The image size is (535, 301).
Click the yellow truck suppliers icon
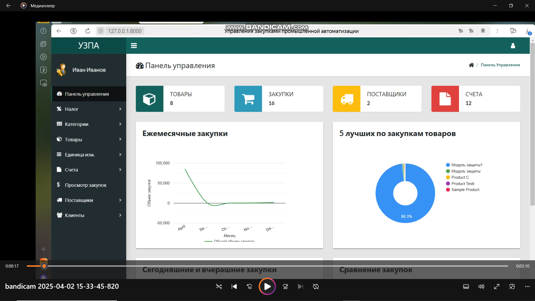(346, 99)
